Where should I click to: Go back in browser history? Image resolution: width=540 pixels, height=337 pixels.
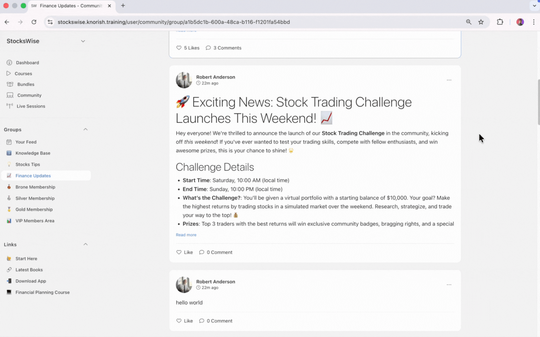point(7,22)
